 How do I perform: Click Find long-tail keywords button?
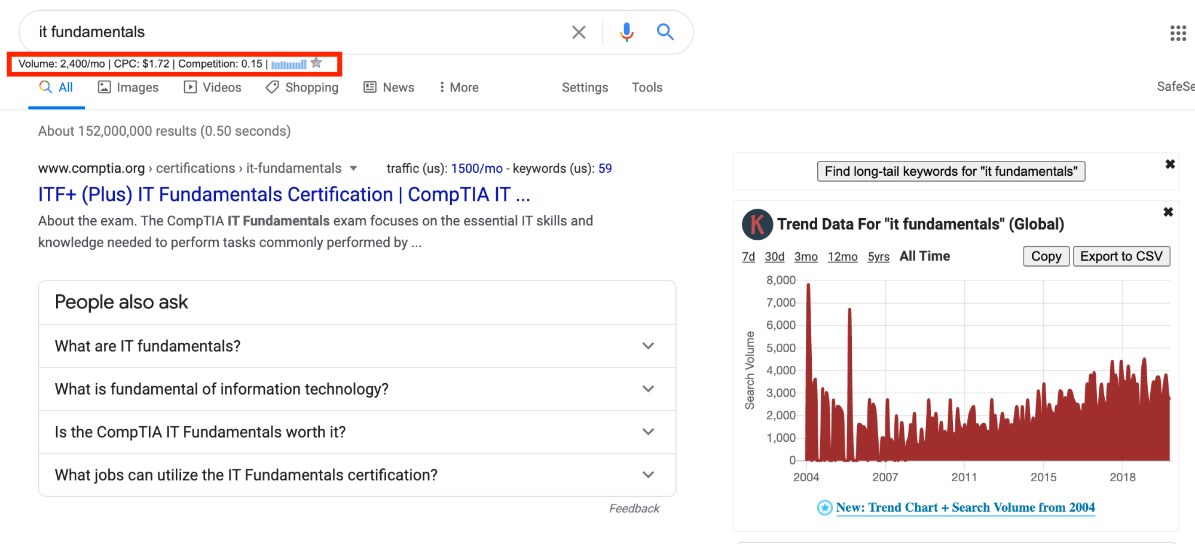(x=951, y=172)
